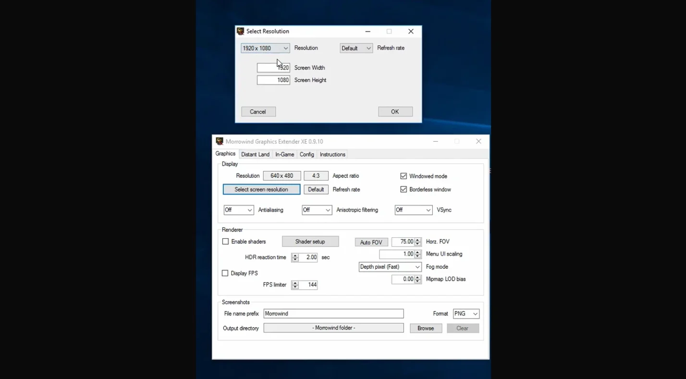Decrease Mipmap LOD bias spinner

(x=417, y=281)
